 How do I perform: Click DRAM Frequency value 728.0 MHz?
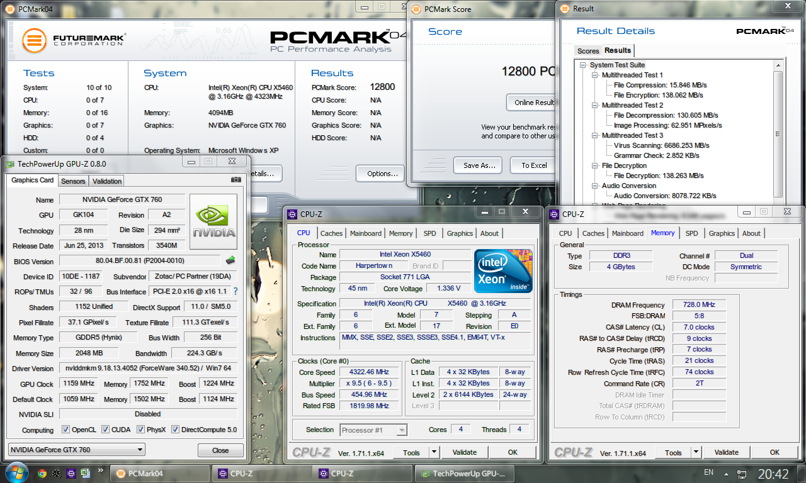699,304
